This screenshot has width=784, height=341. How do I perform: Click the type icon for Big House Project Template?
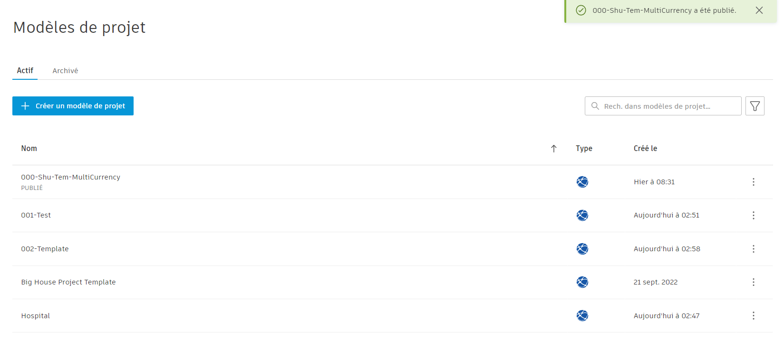click(x=582, y=282)
